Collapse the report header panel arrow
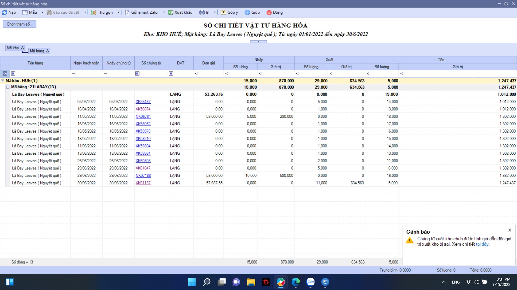 (x=258, y=42)
